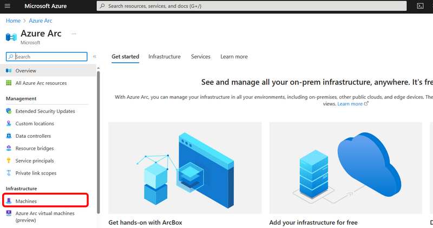Open the Add your infrastructure illustration
Image resolution: width=433 pixels, height=228 pixels.
[346, 168]
